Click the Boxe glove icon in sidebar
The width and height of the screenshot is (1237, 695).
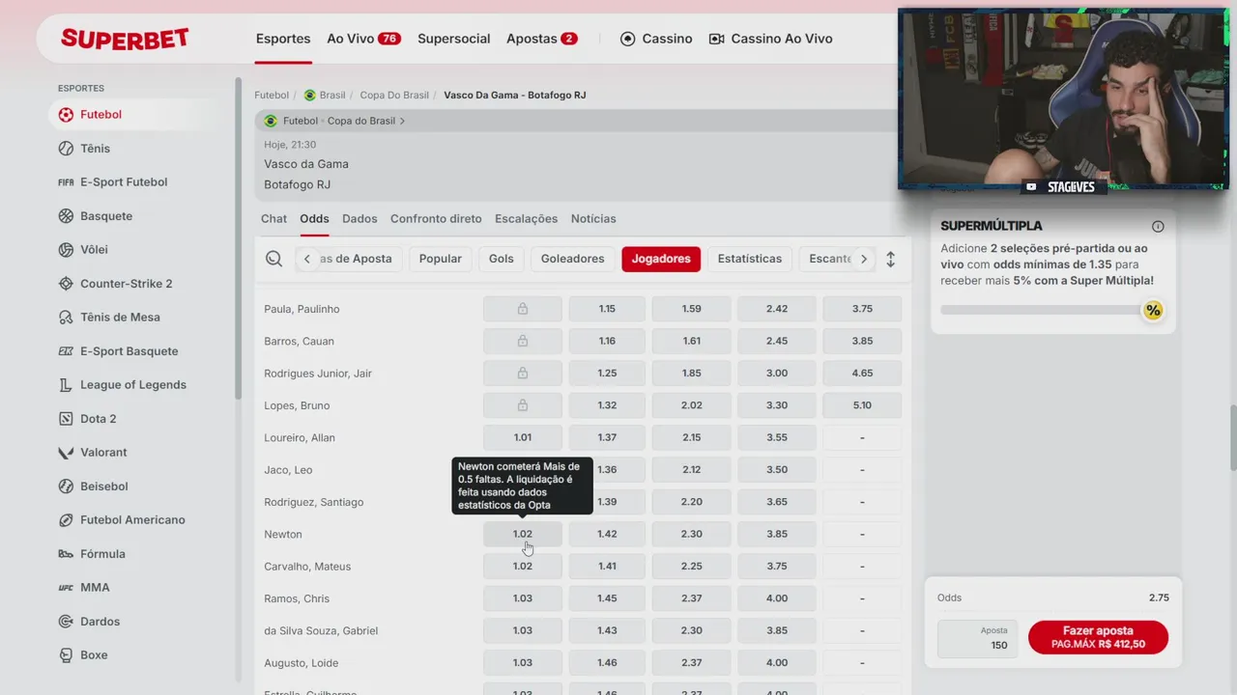[66, 655]
